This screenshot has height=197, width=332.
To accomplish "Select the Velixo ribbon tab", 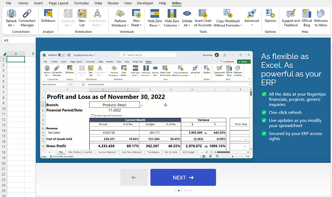I will tap(176, 3).
